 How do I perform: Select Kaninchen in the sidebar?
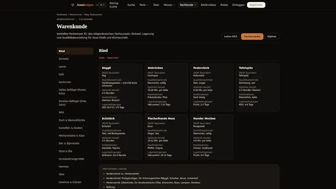75,82
